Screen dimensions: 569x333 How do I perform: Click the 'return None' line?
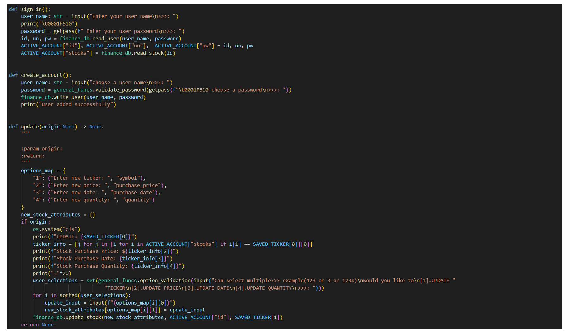(x=37, y=325)
